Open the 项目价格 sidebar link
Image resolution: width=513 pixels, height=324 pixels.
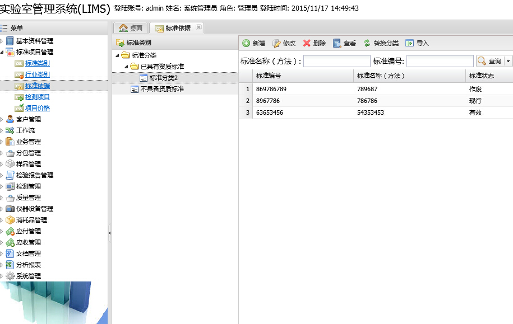(37, 108)
